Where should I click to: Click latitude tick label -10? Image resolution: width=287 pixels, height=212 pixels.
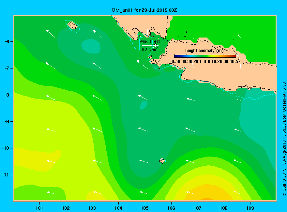tap(6, 148)
